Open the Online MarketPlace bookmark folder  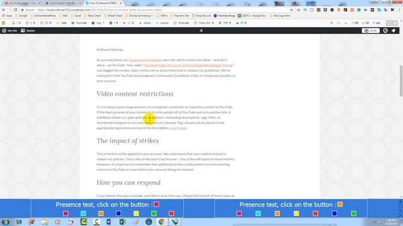(x=43, y=16)
